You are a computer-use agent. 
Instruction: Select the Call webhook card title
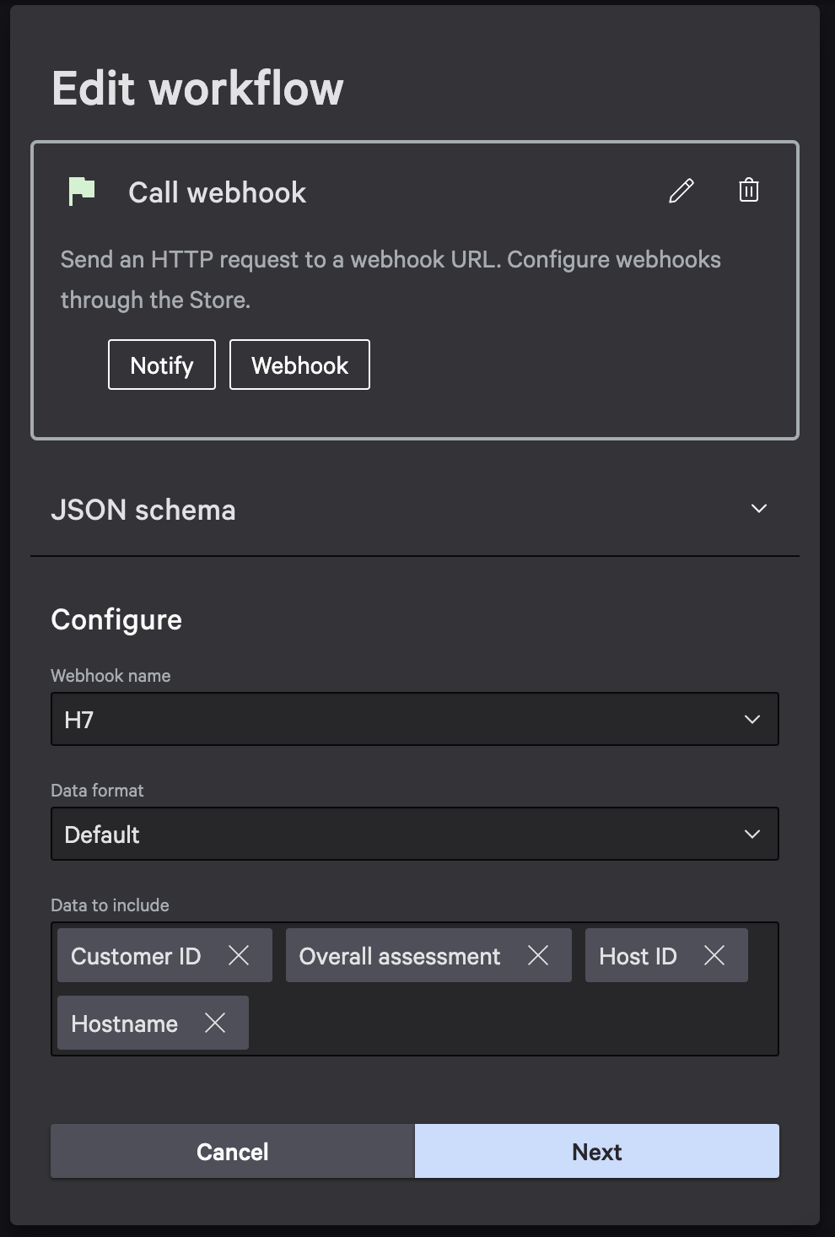217,192
